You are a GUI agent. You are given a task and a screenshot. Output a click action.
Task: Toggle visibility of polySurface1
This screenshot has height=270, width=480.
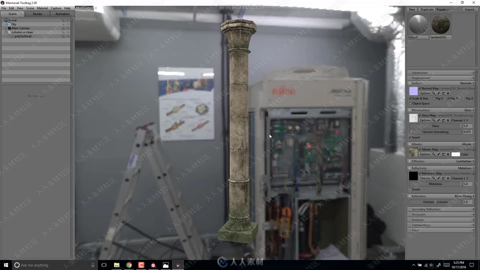coord(68,36)
